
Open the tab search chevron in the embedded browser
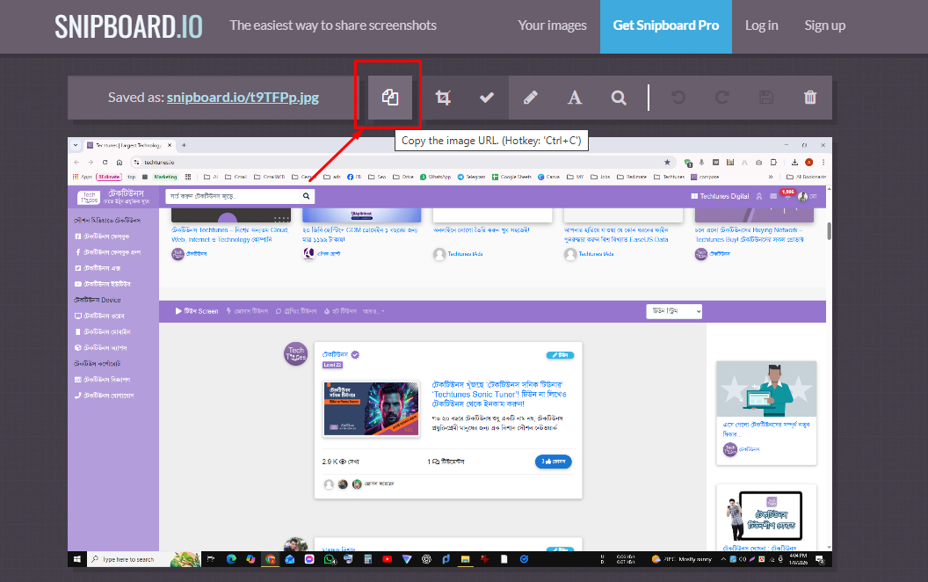(x=76, y=144)
